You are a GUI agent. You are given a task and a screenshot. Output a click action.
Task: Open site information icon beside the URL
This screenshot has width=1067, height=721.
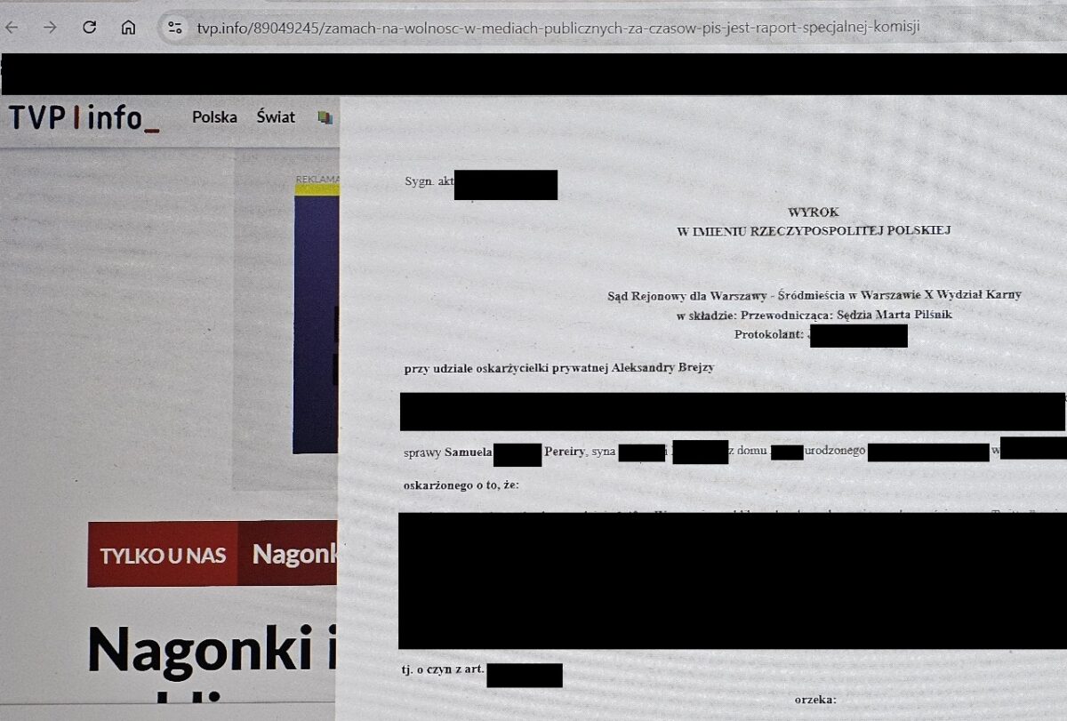175,27
